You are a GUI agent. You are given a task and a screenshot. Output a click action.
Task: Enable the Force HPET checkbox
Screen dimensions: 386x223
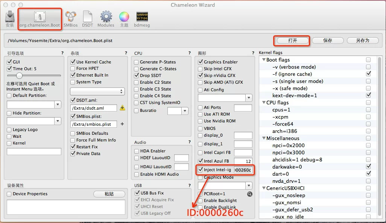point(73,69)
